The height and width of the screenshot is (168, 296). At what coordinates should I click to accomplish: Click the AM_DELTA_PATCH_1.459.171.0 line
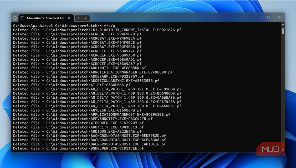point(97,89)
